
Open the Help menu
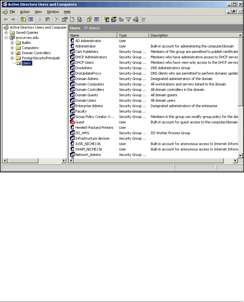[x=67, y=12]
